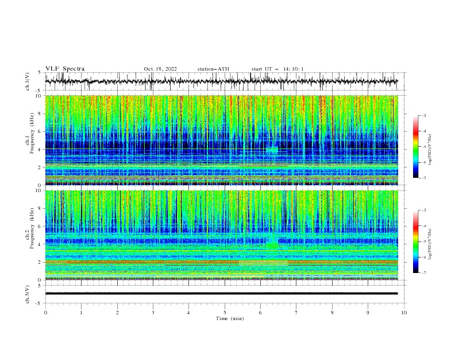Click the "-5" label on ch.1 colorbar
Image resolution: width=455 pixels, height=351 pixels.
click(x=423, y=147)
